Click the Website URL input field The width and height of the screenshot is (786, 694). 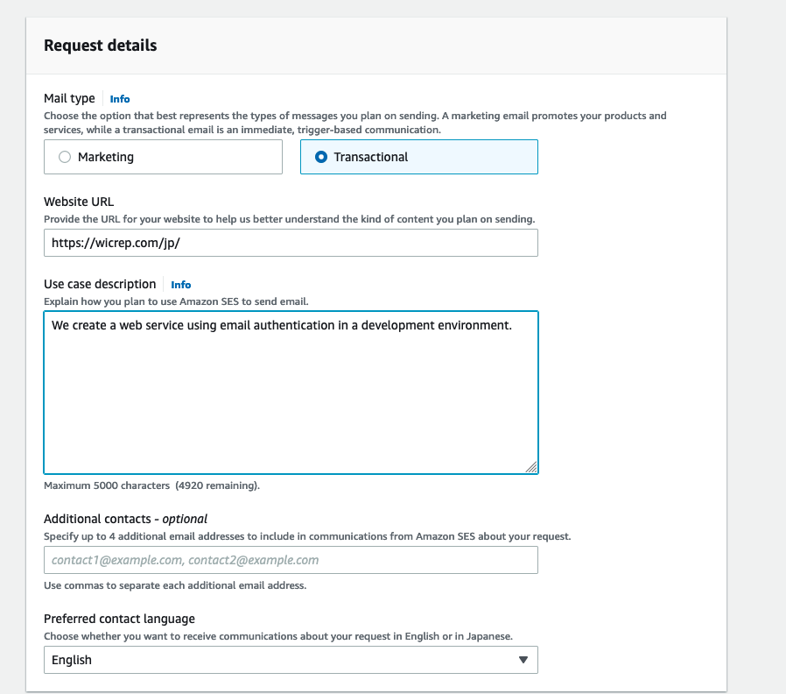tap(291, 242)
